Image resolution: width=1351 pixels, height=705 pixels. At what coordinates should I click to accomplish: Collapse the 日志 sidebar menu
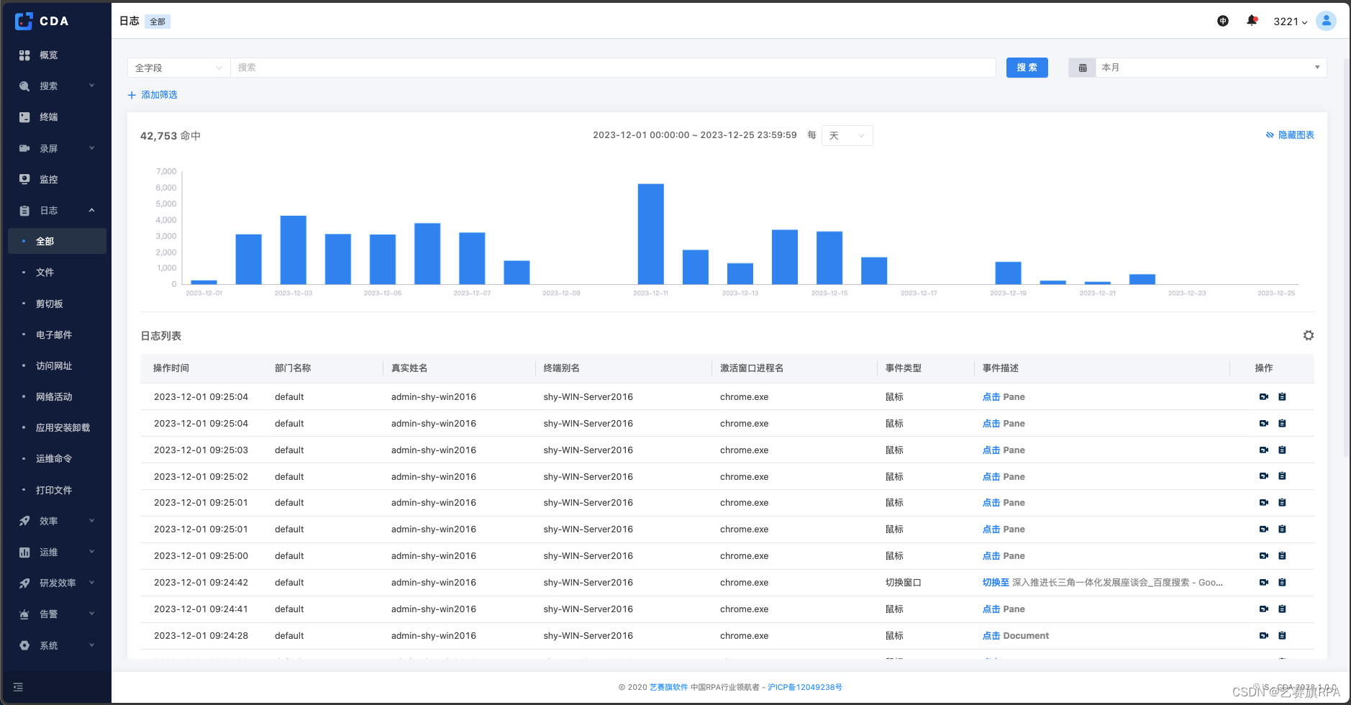[x=58, y=211]
